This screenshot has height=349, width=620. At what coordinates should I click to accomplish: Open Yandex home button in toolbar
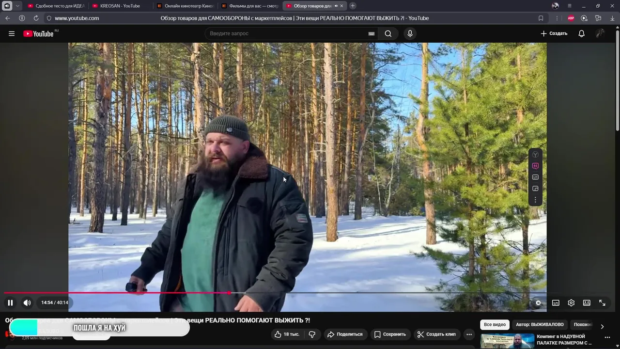point(22,18)
